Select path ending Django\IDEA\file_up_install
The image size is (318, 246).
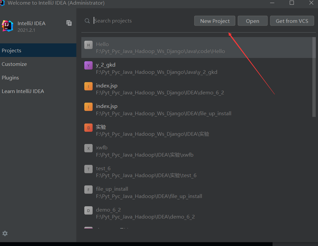click(163, 114)
